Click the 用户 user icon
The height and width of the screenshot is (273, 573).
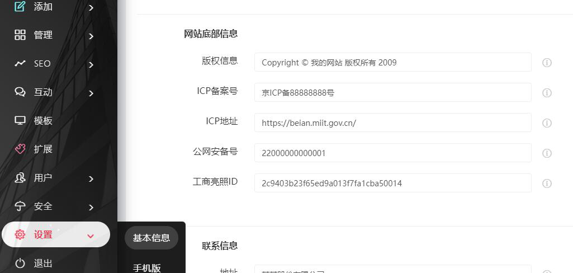tap(20, 178)
